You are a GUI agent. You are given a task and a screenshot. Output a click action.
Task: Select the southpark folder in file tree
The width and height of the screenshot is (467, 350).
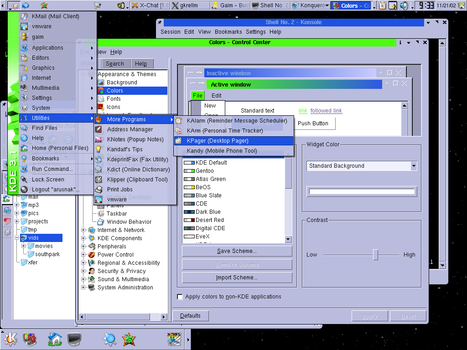(x=47, y=254)
